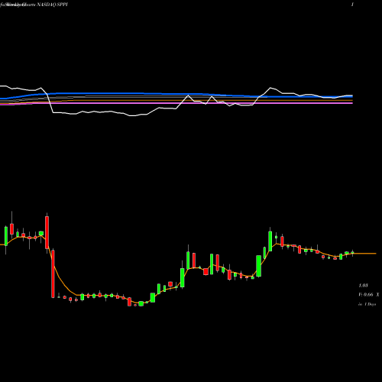This screenshot has width=382, height=382.
Task: Click the 'in 1 Days' label
Action: click(x=367, y=304)
